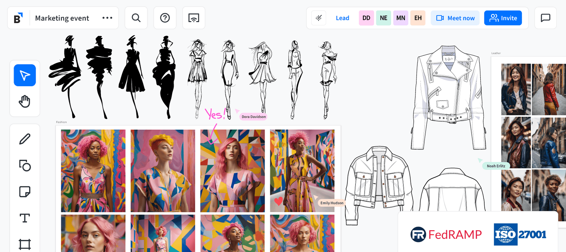This screenshot has height=252, width=566.
Task: Click the Leather canvas label
Action: point(496,53)
